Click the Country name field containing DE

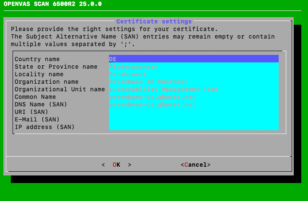pyautogui.click(x=193, y=59)
